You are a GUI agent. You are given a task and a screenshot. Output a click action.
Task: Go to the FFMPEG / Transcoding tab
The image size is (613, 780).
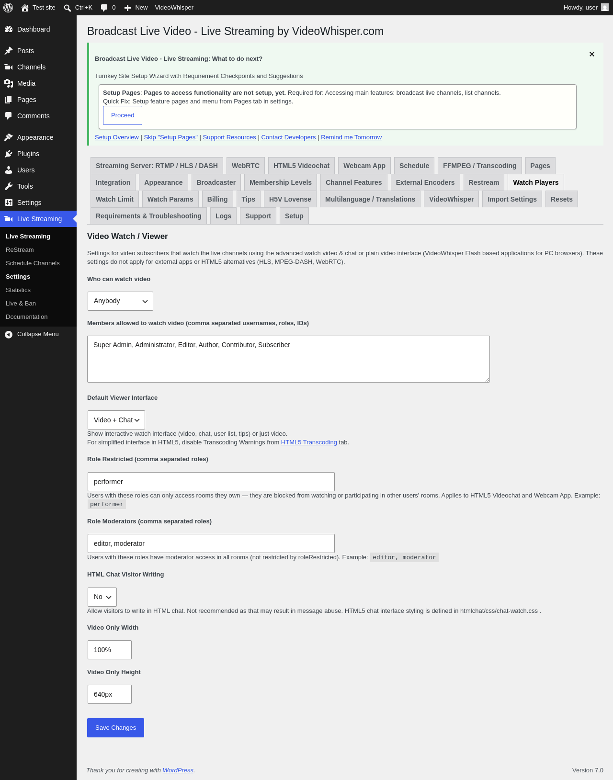[x=480, y=166]
